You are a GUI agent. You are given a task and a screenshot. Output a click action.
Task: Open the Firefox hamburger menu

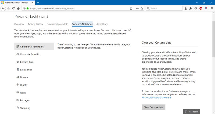click(212, 8)
